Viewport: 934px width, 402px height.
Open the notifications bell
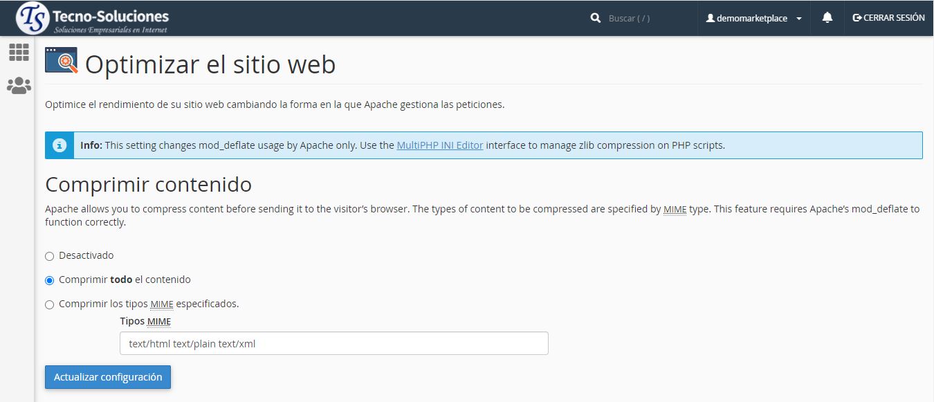[x=827, y=18]
